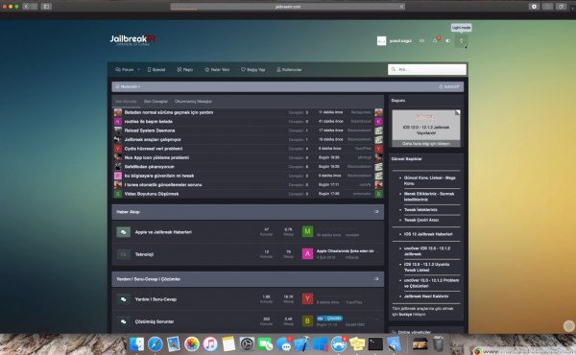Toggle the switch next to notifications bell
The image size is (576, 355).
448,40
